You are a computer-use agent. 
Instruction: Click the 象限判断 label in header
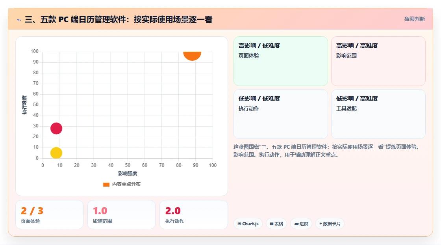click(414, 19)
